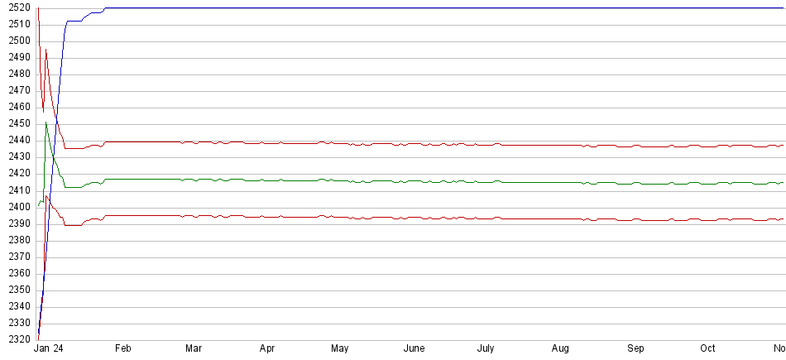Click the Sep month label
The image size is (786, 360).
(635, 349)
